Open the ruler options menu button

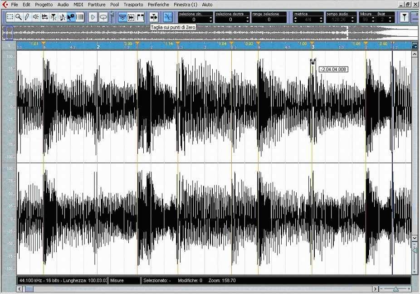415,45
